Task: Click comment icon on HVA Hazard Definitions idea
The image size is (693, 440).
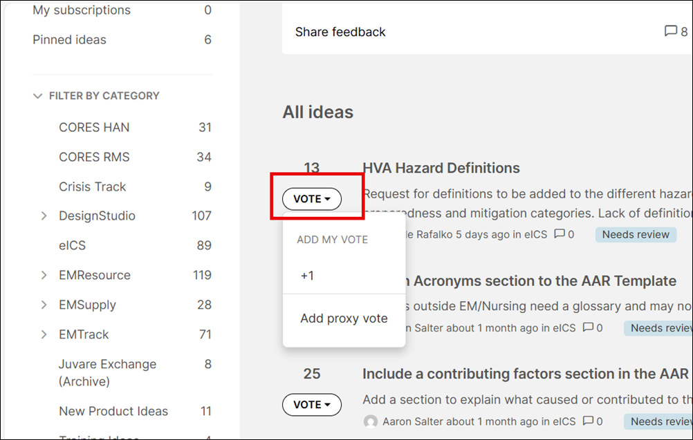Action: tap(560, 234)
